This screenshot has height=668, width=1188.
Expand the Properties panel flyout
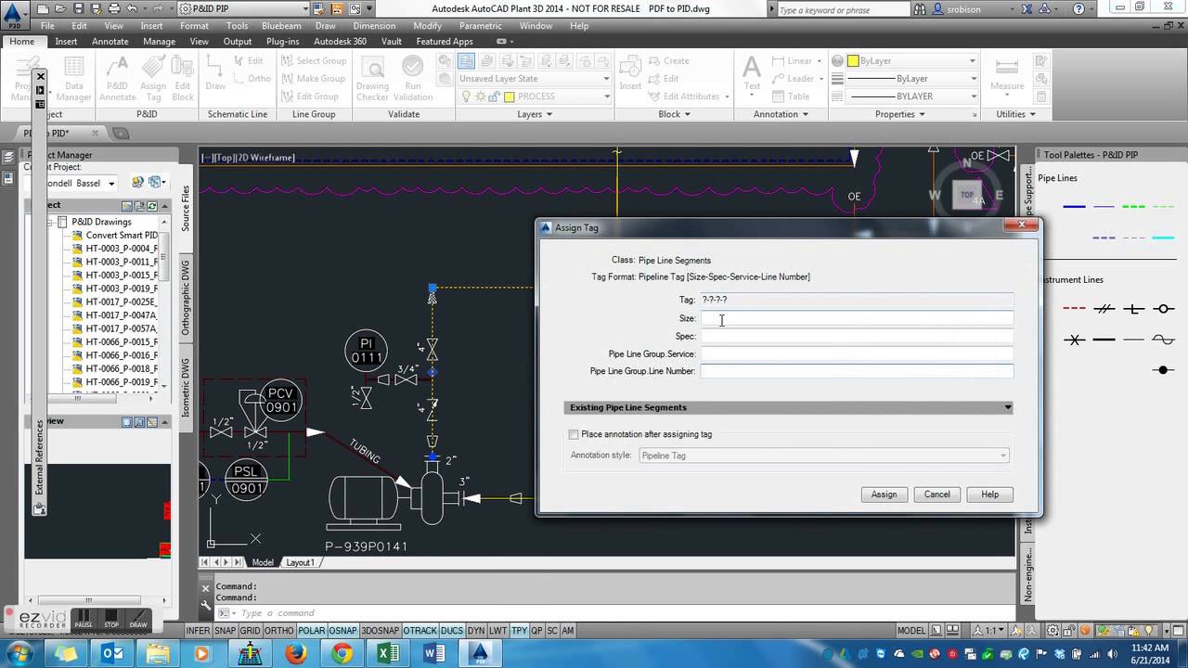(900, 114)
